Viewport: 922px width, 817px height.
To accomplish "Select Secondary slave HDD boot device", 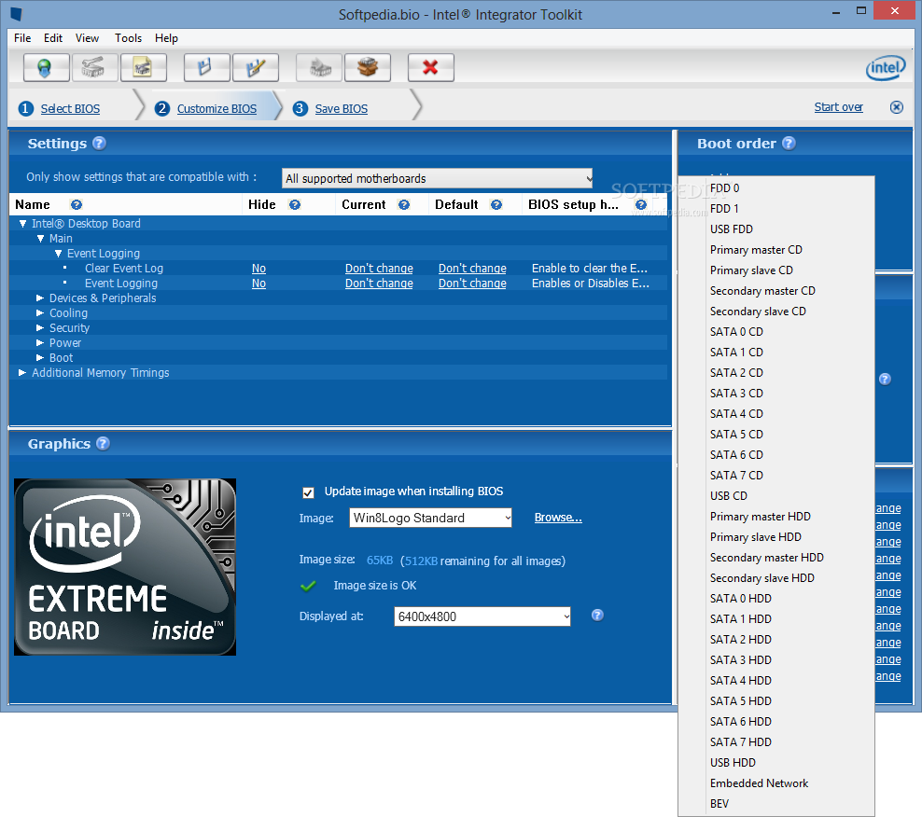I will coord(776,578).
